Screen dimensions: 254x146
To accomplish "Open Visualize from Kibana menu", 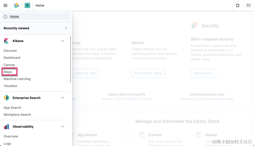I will pos(10,86).
